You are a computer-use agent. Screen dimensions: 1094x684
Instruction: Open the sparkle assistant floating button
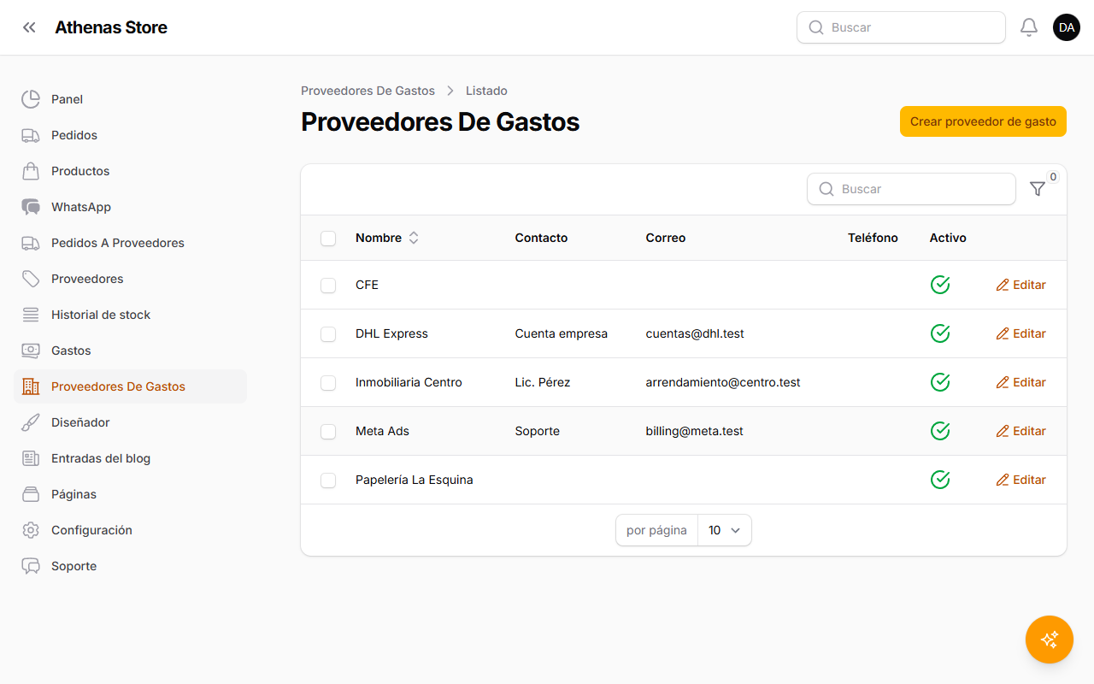tap(1050, 640)
